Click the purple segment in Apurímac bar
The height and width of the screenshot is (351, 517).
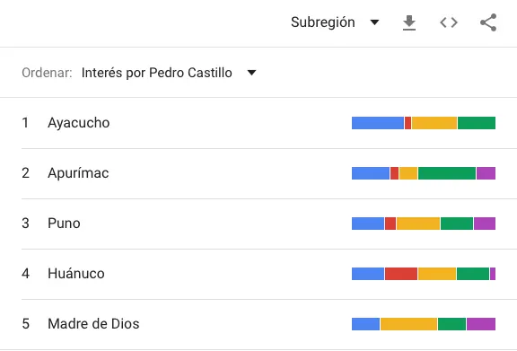[x=486, y=173]
